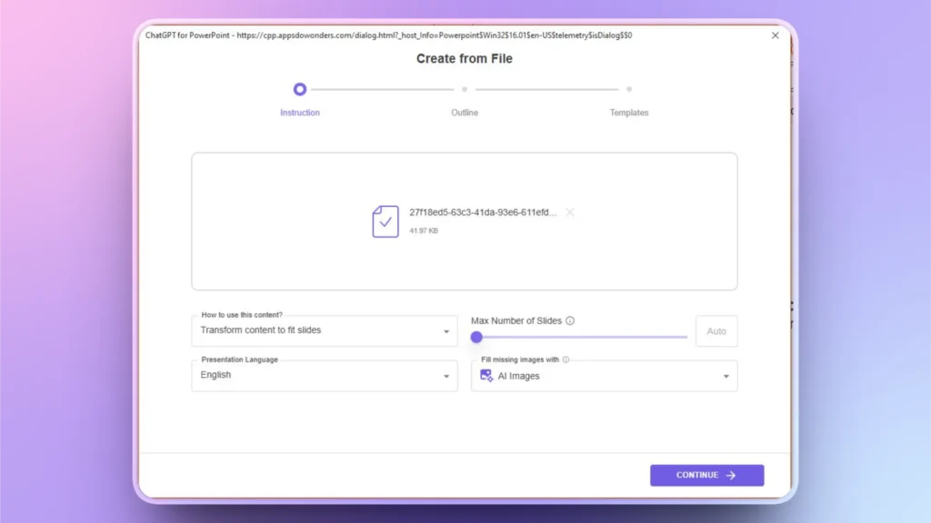Click the uploaded file checkmark document icon
Image resolution: width=931 pixels, height=523 pixels.
[x=384, y=221]
